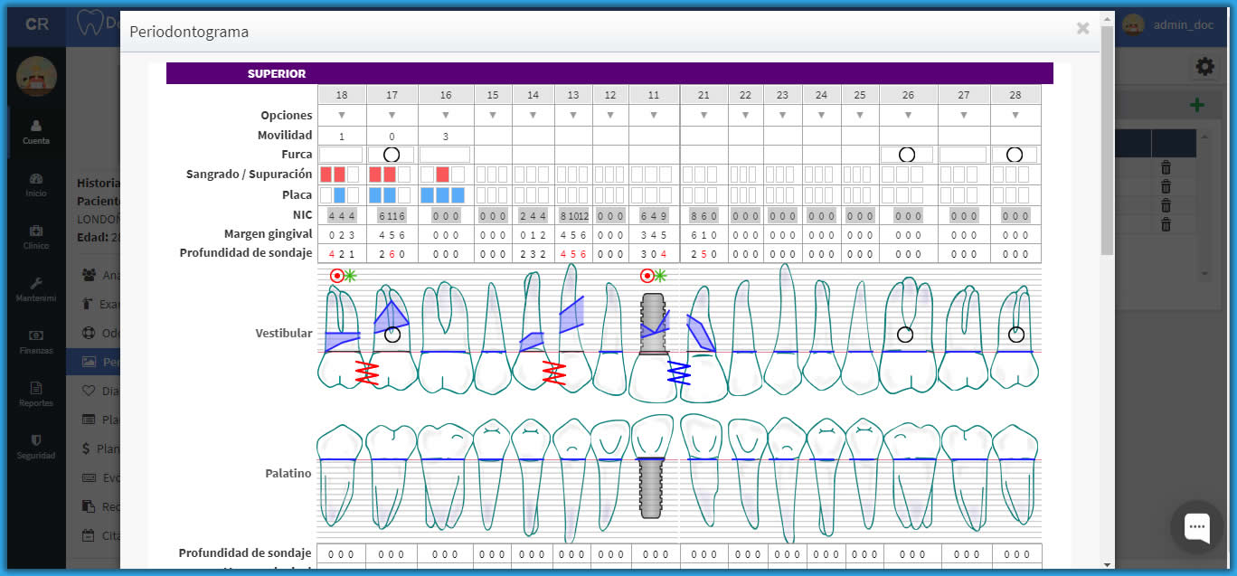
Task: Open Finanzas money icon in sidebar
Action: (x=36, y=335)
